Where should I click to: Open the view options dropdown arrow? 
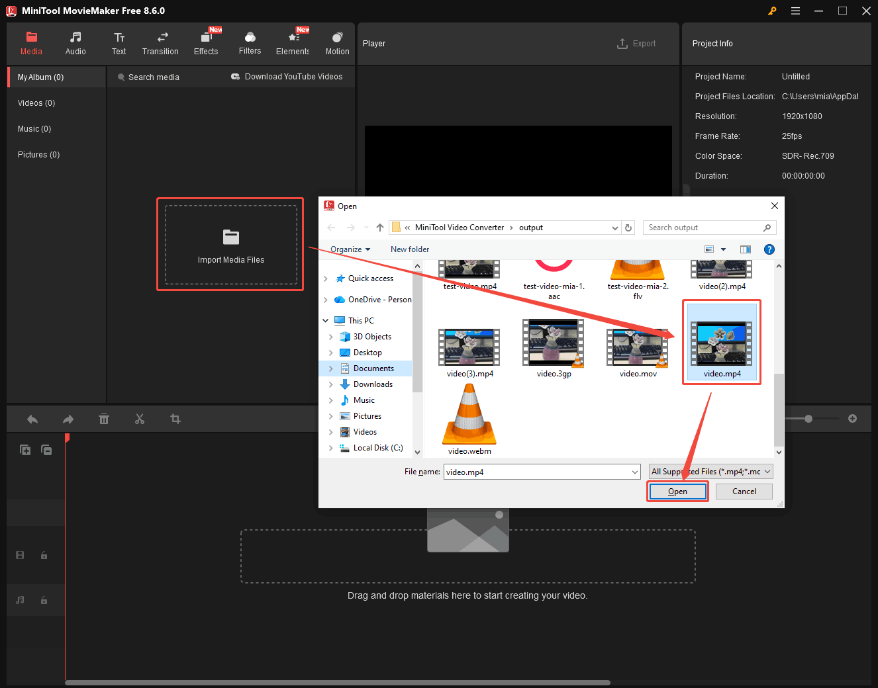(723, 249)
